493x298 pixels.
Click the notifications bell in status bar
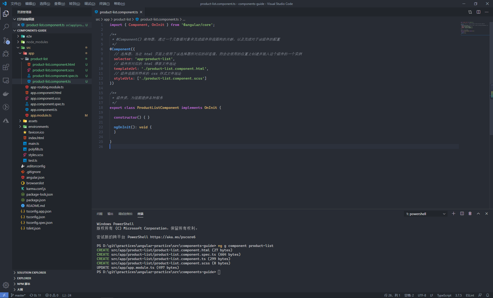coord(487,295)
